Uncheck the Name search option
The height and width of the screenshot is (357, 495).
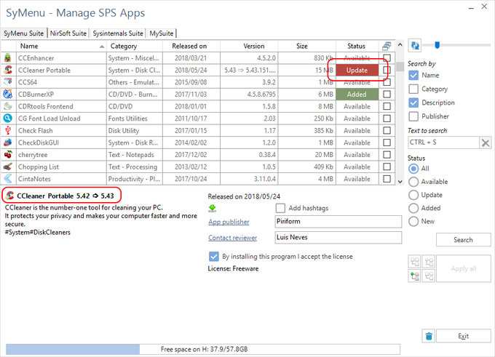(x=413, y=76)
